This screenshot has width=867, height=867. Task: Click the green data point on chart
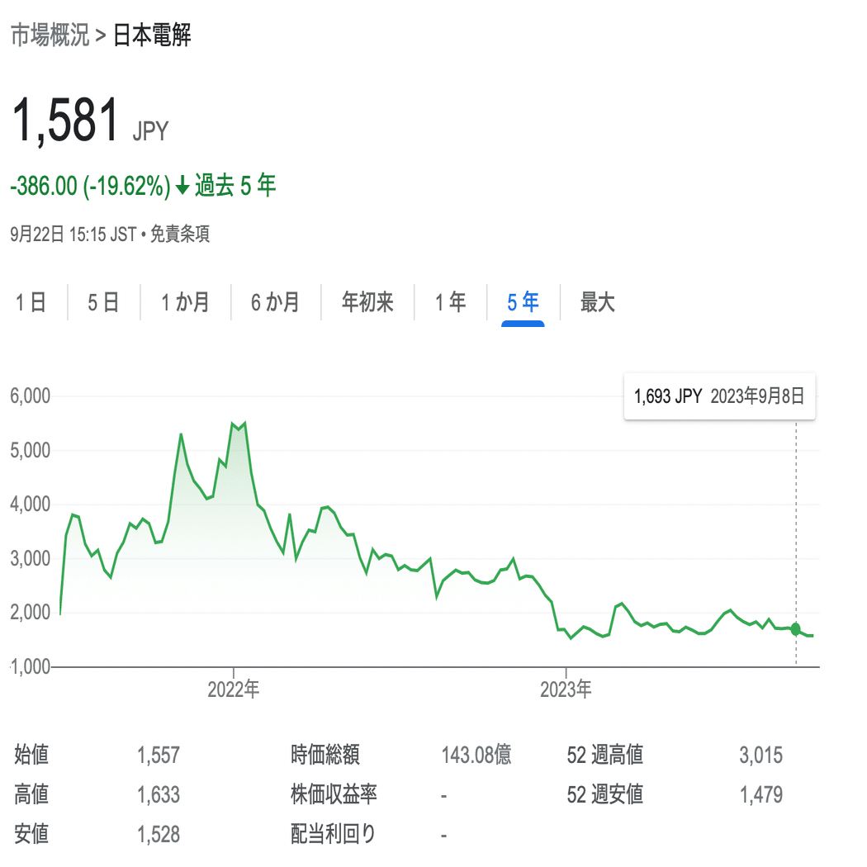796,628
